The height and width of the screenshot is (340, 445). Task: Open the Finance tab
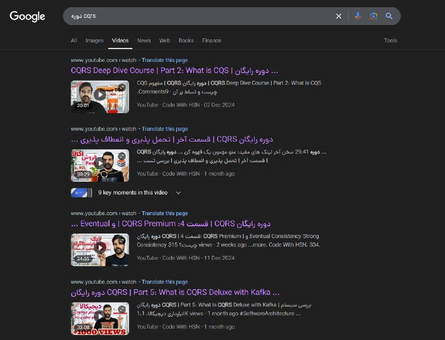pos(212,40)
